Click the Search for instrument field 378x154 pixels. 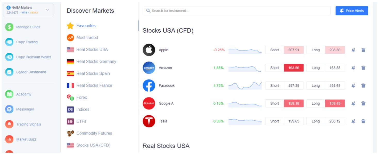237,11
